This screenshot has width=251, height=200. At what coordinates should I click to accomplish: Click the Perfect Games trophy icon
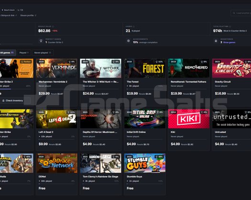[41, 41]
